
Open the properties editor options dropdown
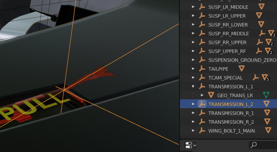point(191,145)
